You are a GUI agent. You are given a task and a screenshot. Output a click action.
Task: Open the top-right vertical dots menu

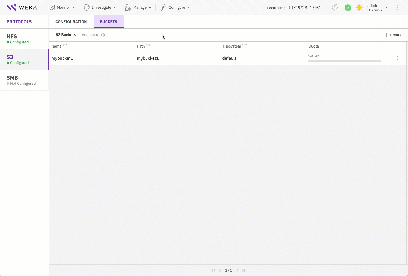[397, 8]
